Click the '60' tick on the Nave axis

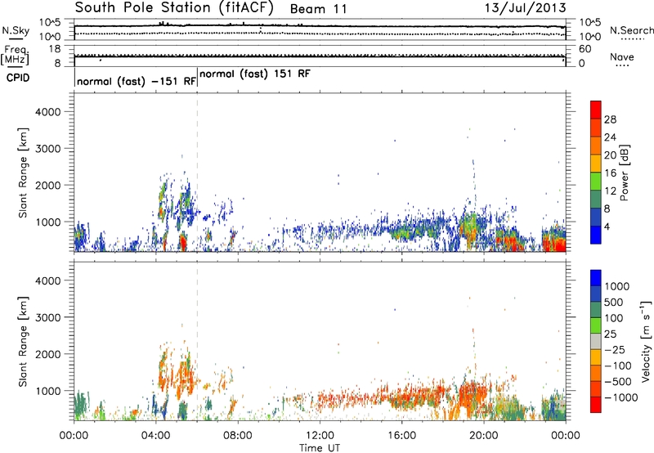click(585, 49)
